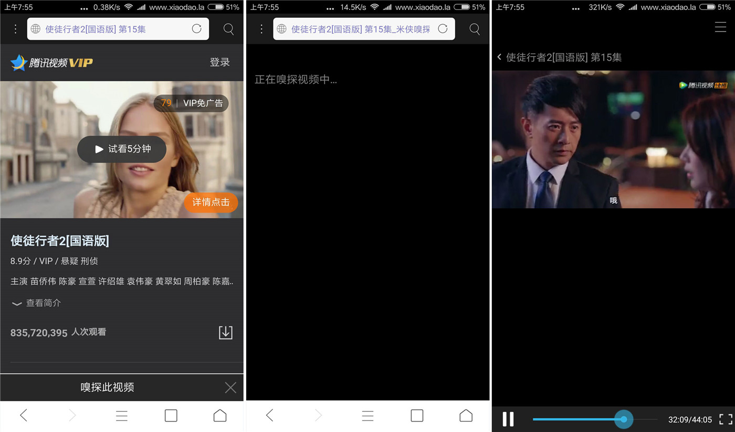Open the player hamburger menu in right screen
The width and height of the screenshot is (735, 432).
click(x=720, y=27)
